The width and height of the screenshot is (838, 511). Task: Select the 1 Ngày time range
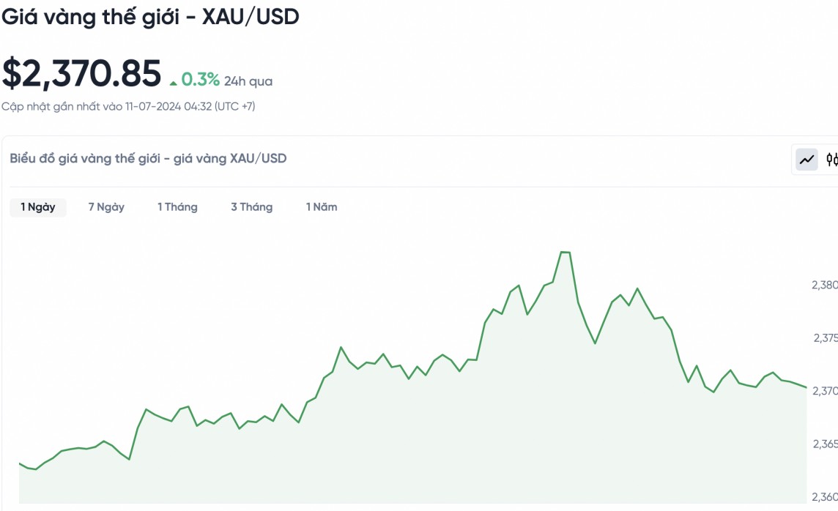tap(38, 207)
